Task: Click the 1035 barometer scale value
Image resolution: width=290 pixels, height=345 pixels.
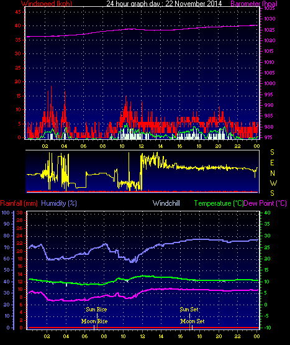Action: [x=270, y=8]
